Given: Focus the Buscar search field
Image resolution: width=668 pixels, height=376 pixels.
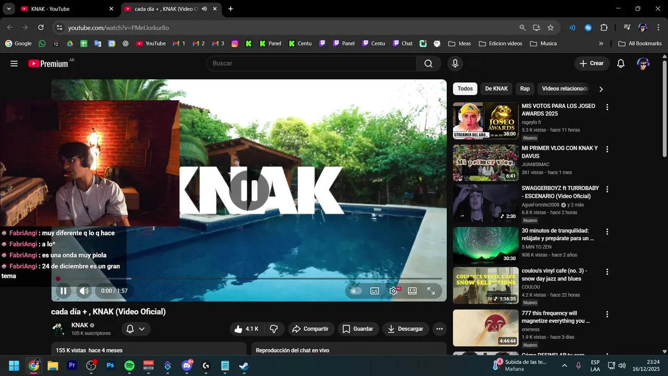Looking at the screenshot, I should (x=312, y=64).
